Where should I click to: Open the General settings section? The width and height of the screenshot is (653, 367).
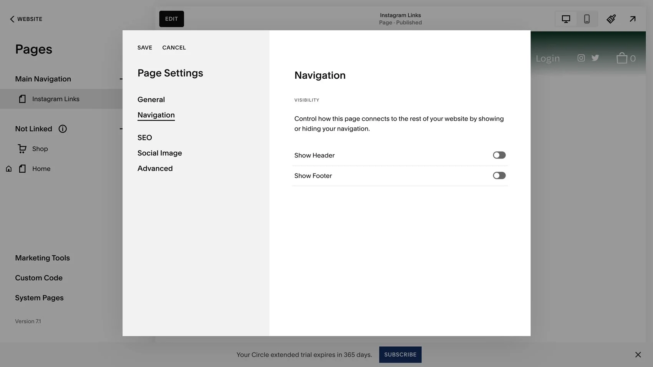(151, 99)
